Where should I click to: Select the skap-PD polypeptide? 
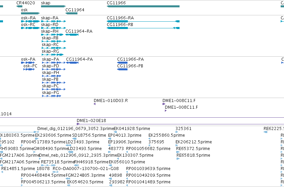point(54,69)
